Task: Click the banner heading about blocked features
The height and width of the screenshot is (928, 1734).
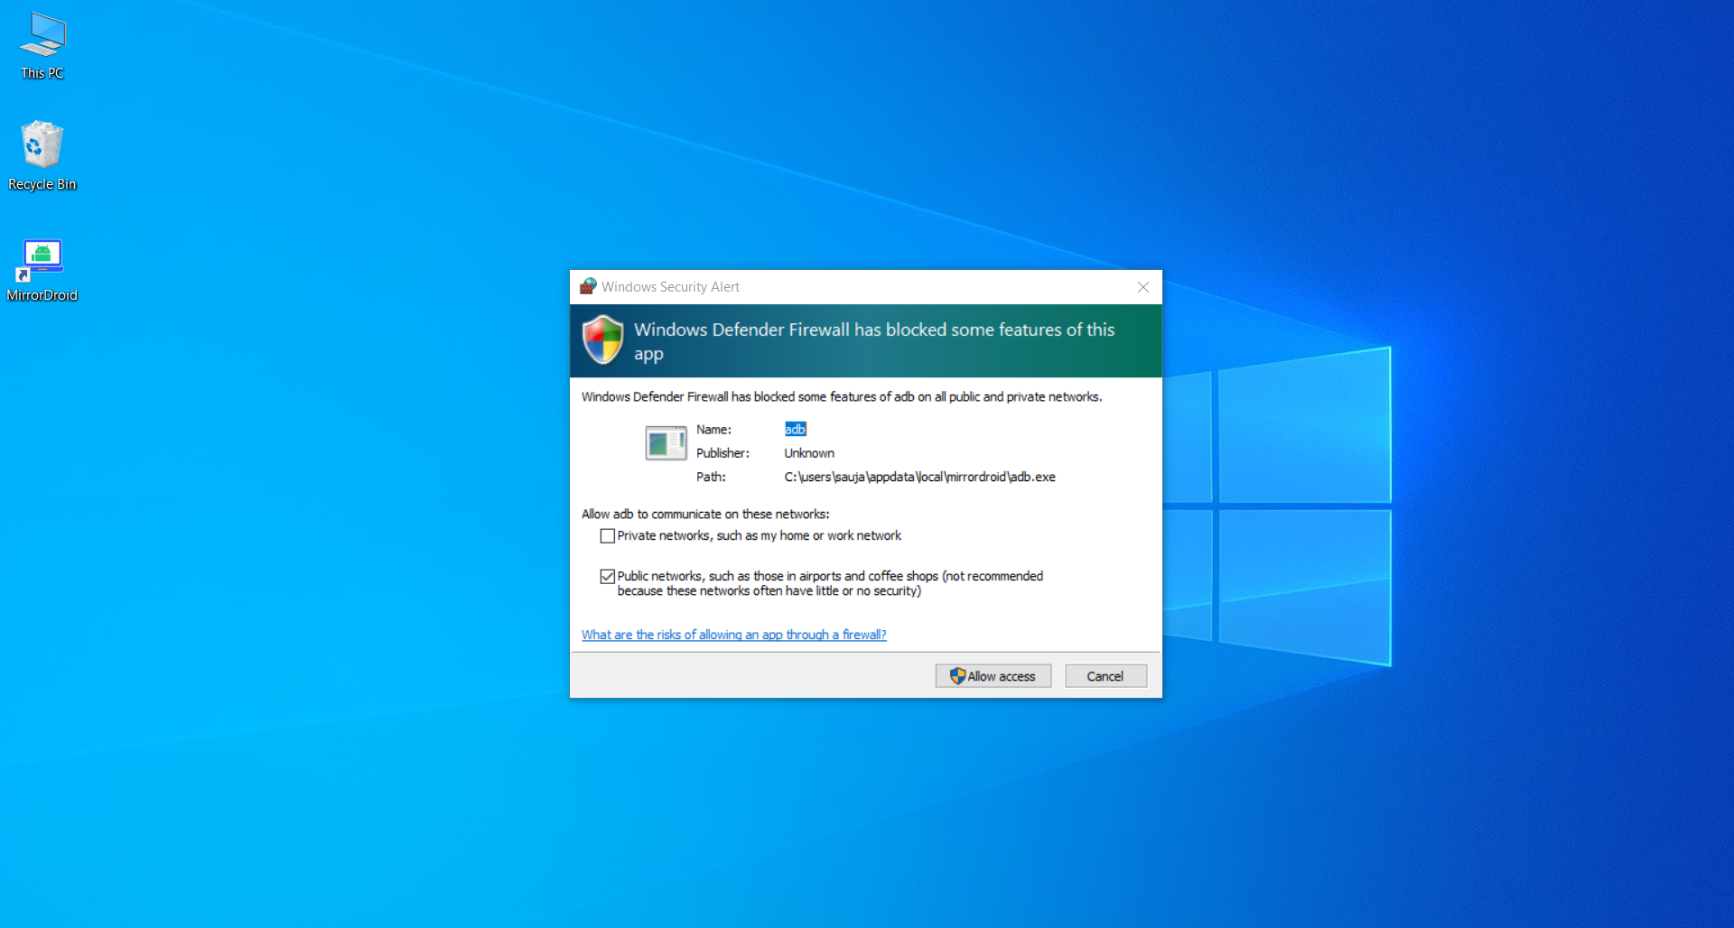Action: pyautogui.click(x=874, y=341)
